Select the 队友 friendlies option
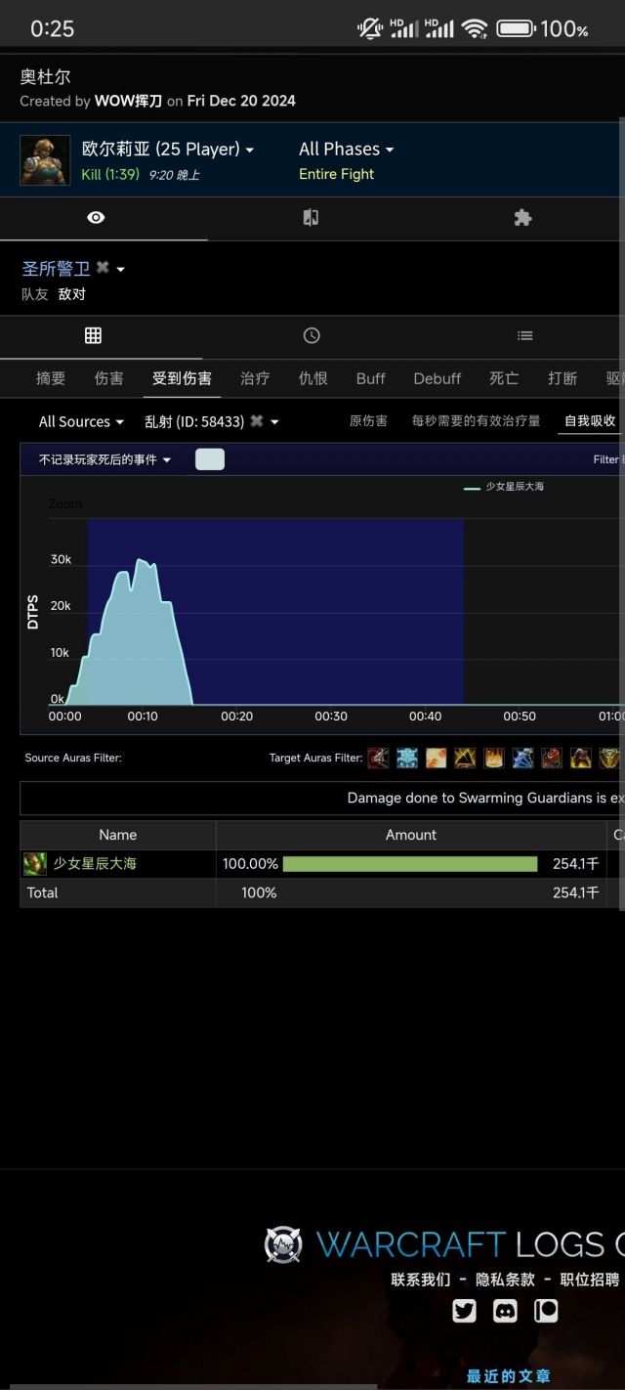 (35, 294)
